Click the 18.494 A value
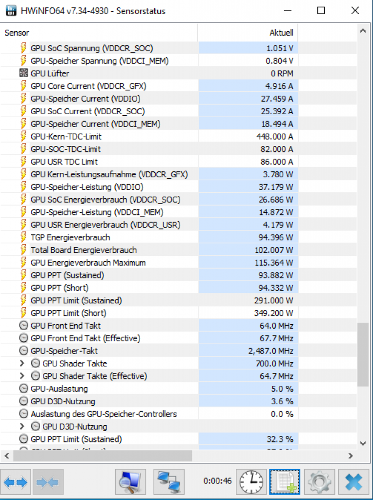The height and width of the screenshot is (500, 373). pos(277,124)
